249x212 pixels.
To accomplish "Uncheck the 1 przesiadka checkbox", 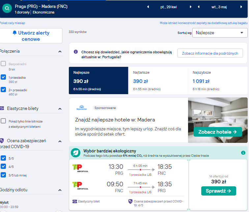I will pos(3,77).
